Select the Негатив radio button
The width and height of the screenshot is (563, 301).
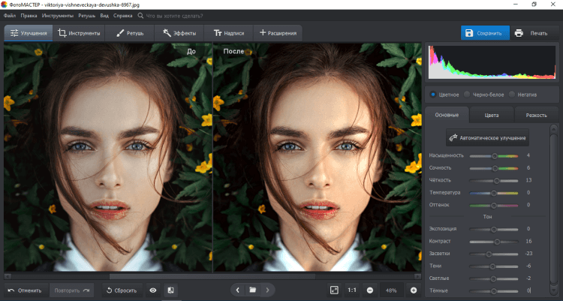coord(512,95)
